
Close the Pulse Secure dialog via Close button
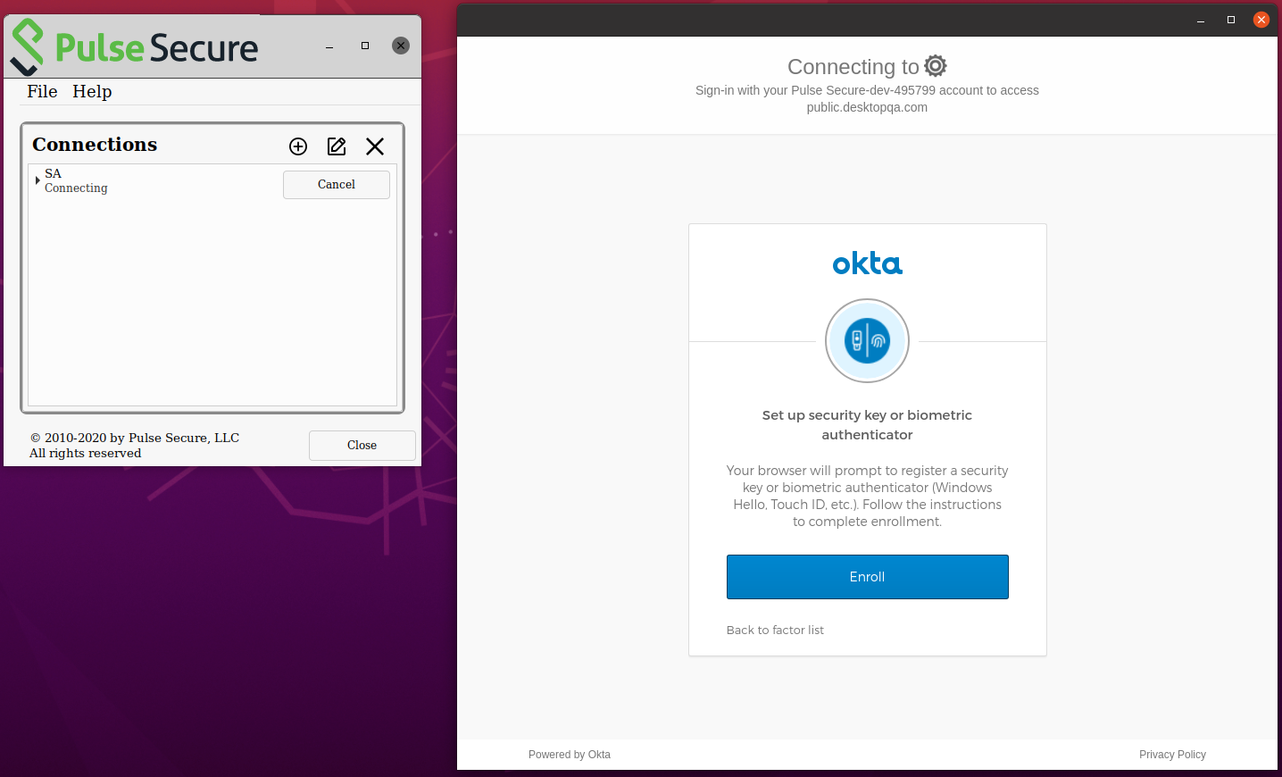[x=362, y=445]
